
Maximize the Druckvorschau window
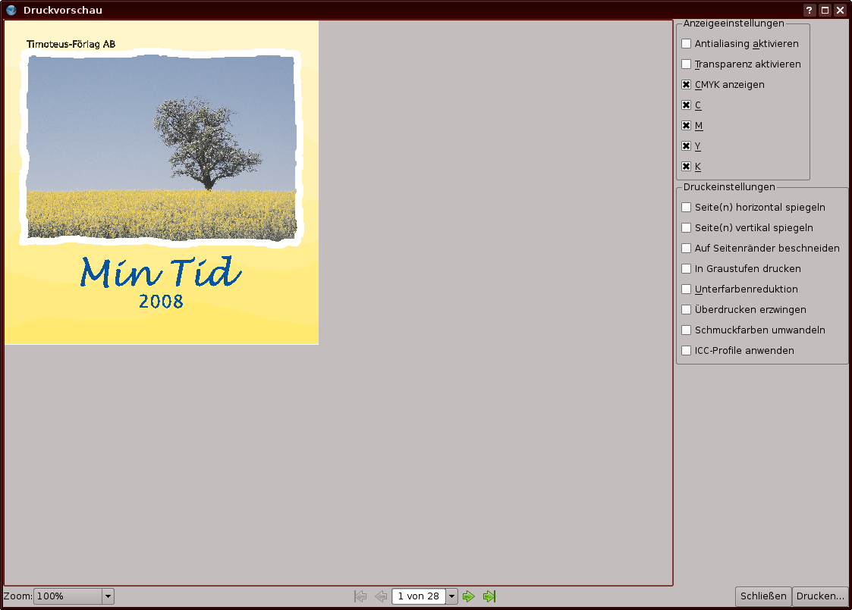pos(825,10)
